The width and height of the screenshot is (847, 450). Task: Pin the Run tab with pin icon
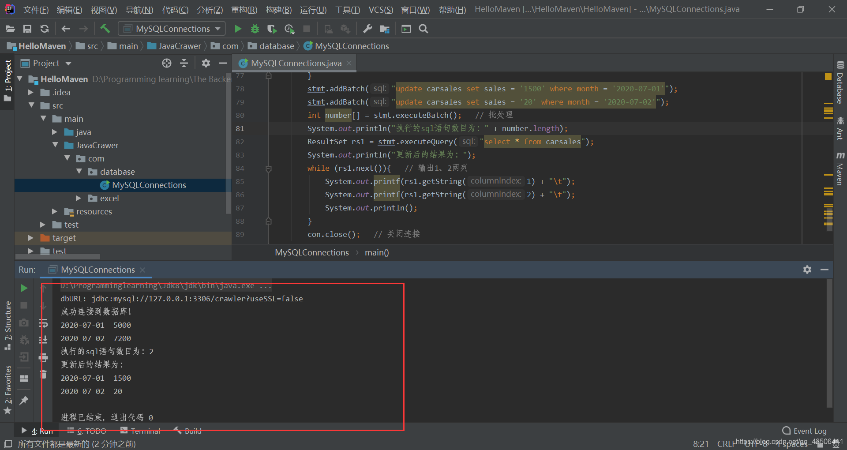[24, 400]
